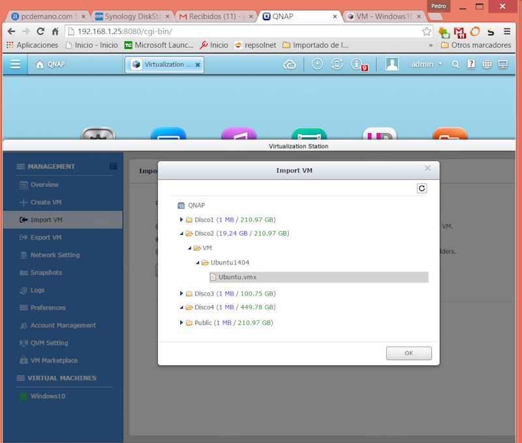Image resolution: width=522 pixels, height=443 pixels.
Task: Open Otros marcadores bookmarks folder
Action: [476, 45]
